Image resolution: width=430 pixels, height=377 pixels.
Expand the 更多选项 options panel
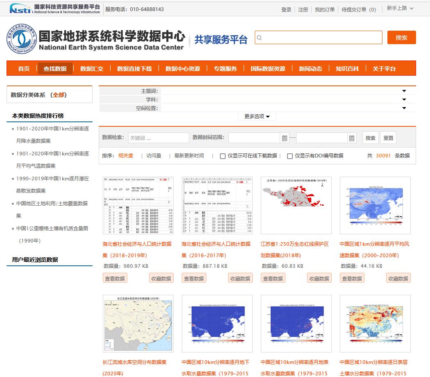(x=256, y=116)
